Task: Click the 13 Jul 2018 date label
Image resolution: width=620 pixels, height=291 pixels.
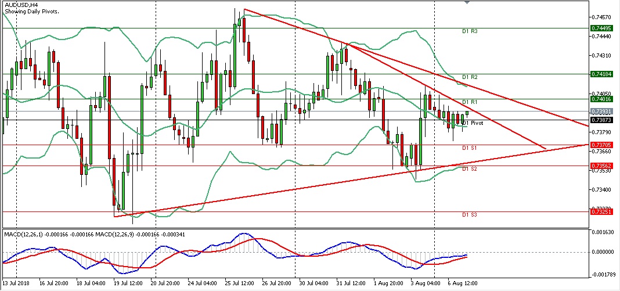Action: pos(16,283)
